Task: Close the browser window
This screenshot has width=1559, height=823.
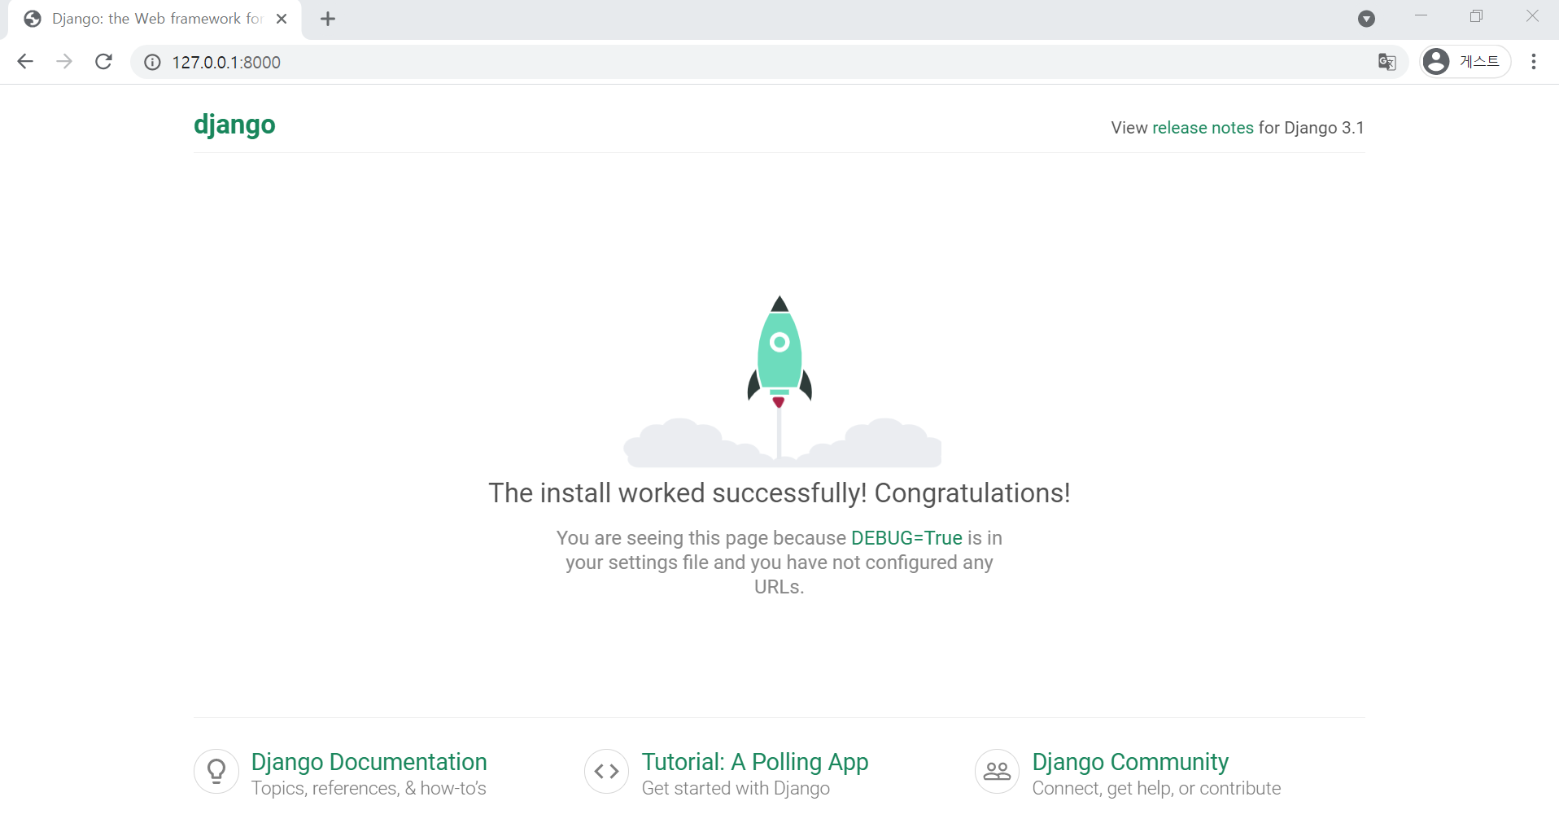Action: (1532, 15)
